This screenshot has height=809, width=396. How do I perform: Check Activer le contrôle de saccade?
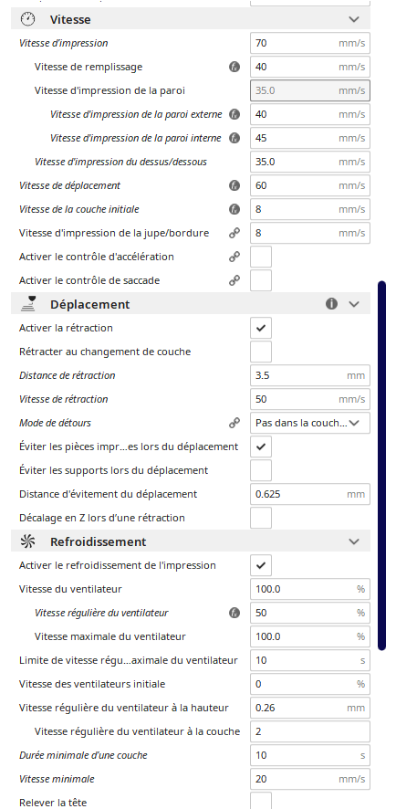pyautogui.click(x=261, y=280)
